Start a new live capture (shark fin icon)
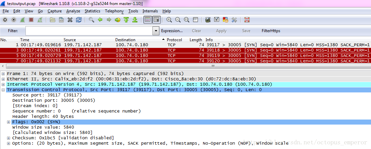The image size is (371, 149). tap(22, 20)
